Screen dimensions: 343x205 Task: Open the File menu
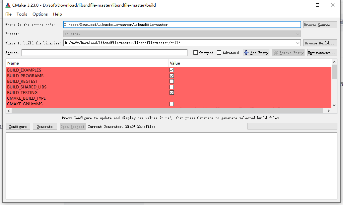(x=8, y=14)
